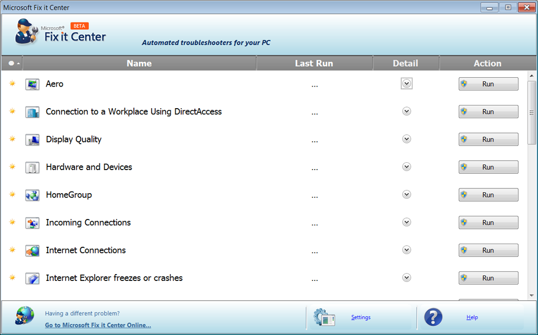The height and width of the screenshot is (335, 538).
Task: Click the Incoming Connections icon
Action: click(32, 223)
